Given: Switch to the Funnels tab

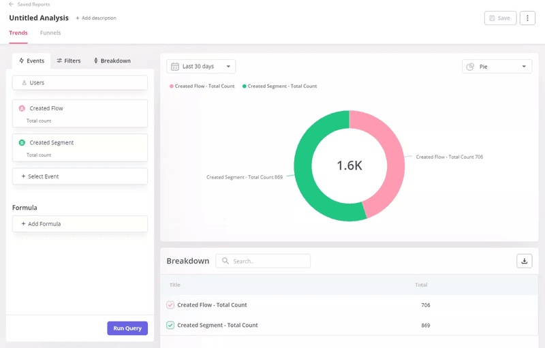Looking at the screenshot, I should click(50, 33).
